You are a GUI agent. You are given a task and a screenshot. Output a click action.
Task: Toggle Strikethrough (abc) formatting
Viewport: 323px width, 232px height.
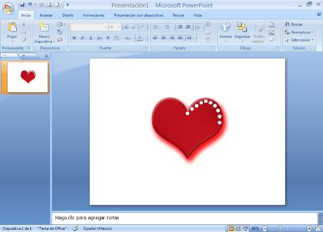99,38
